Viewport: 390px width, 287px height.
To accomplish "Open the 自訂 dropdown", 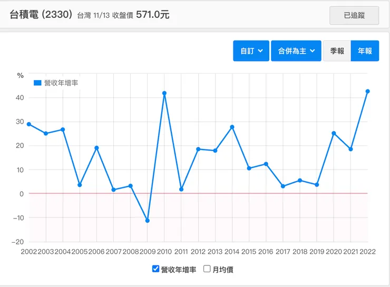I will pyautogui.click(x=251, y=51).
